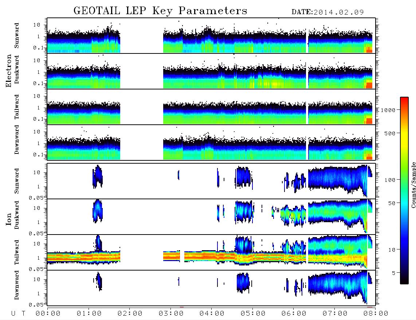Select the Ion "Tailward" axis label
Viewport: 416px width, 320px height.
point(17,252)
